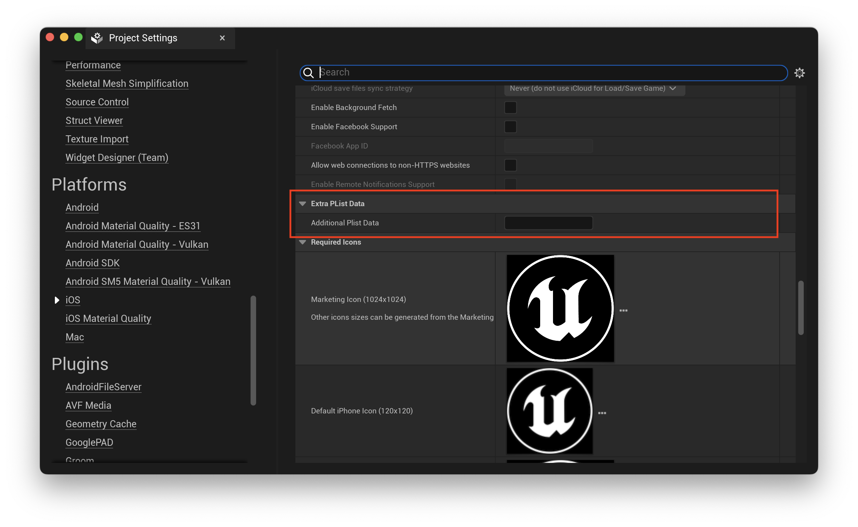Open iCloud save files sync strategy dropdown

[x=594, y=89]
